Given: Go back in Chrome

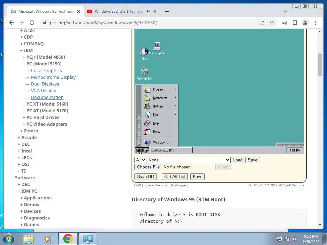Looking at the screenshot, I should tap(11, 23).
